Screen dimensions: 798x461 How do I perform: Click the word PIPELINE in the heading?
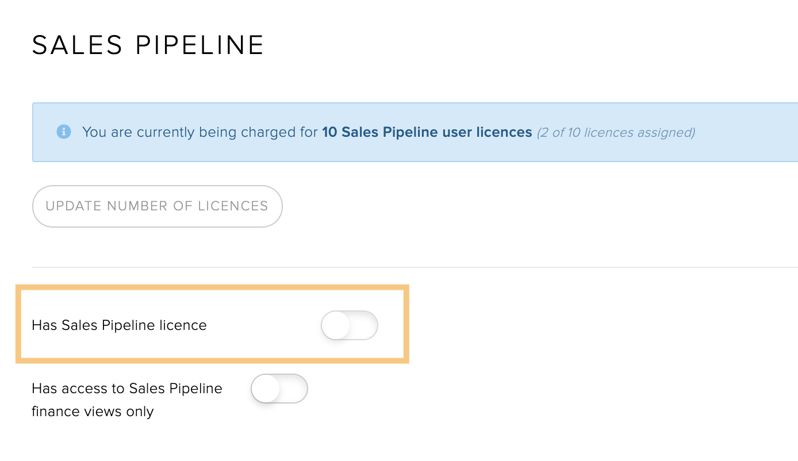click(x=200, y=45)
